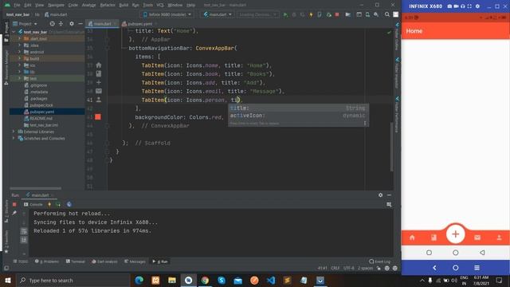Image resolution: width=510 pixels, height=287 pixels.
Task: Click UTF-8 encoding in status bar
Action: (x=349, y=268)
